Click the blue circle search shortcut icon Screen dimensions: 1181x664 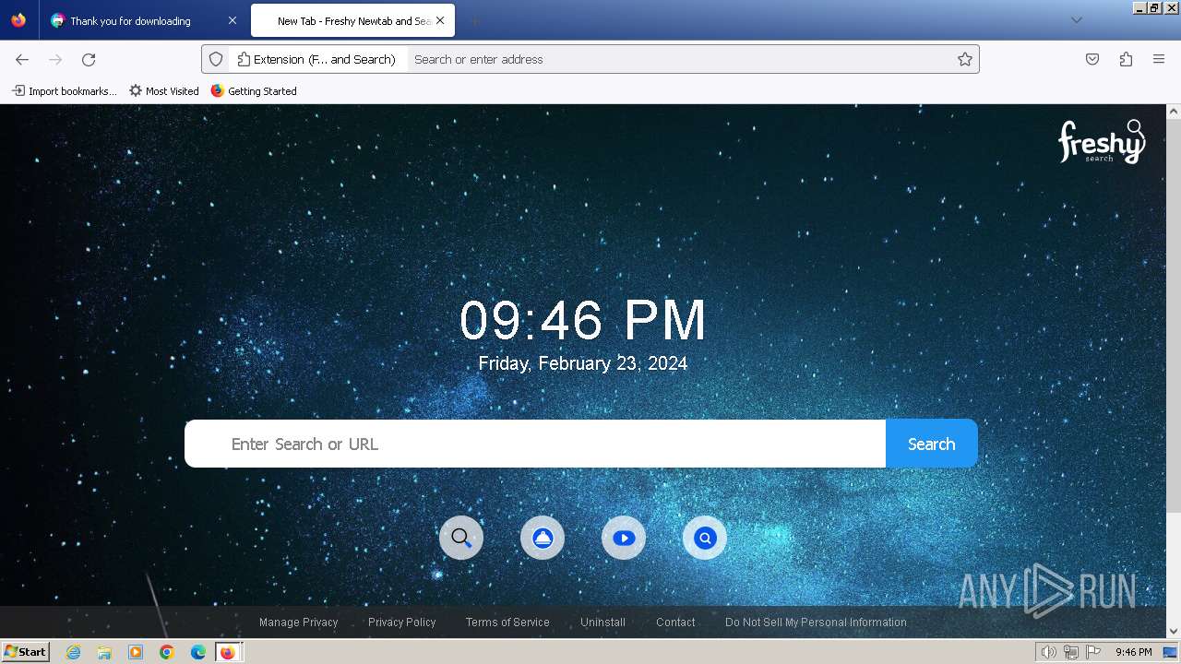tap(705, 538)
